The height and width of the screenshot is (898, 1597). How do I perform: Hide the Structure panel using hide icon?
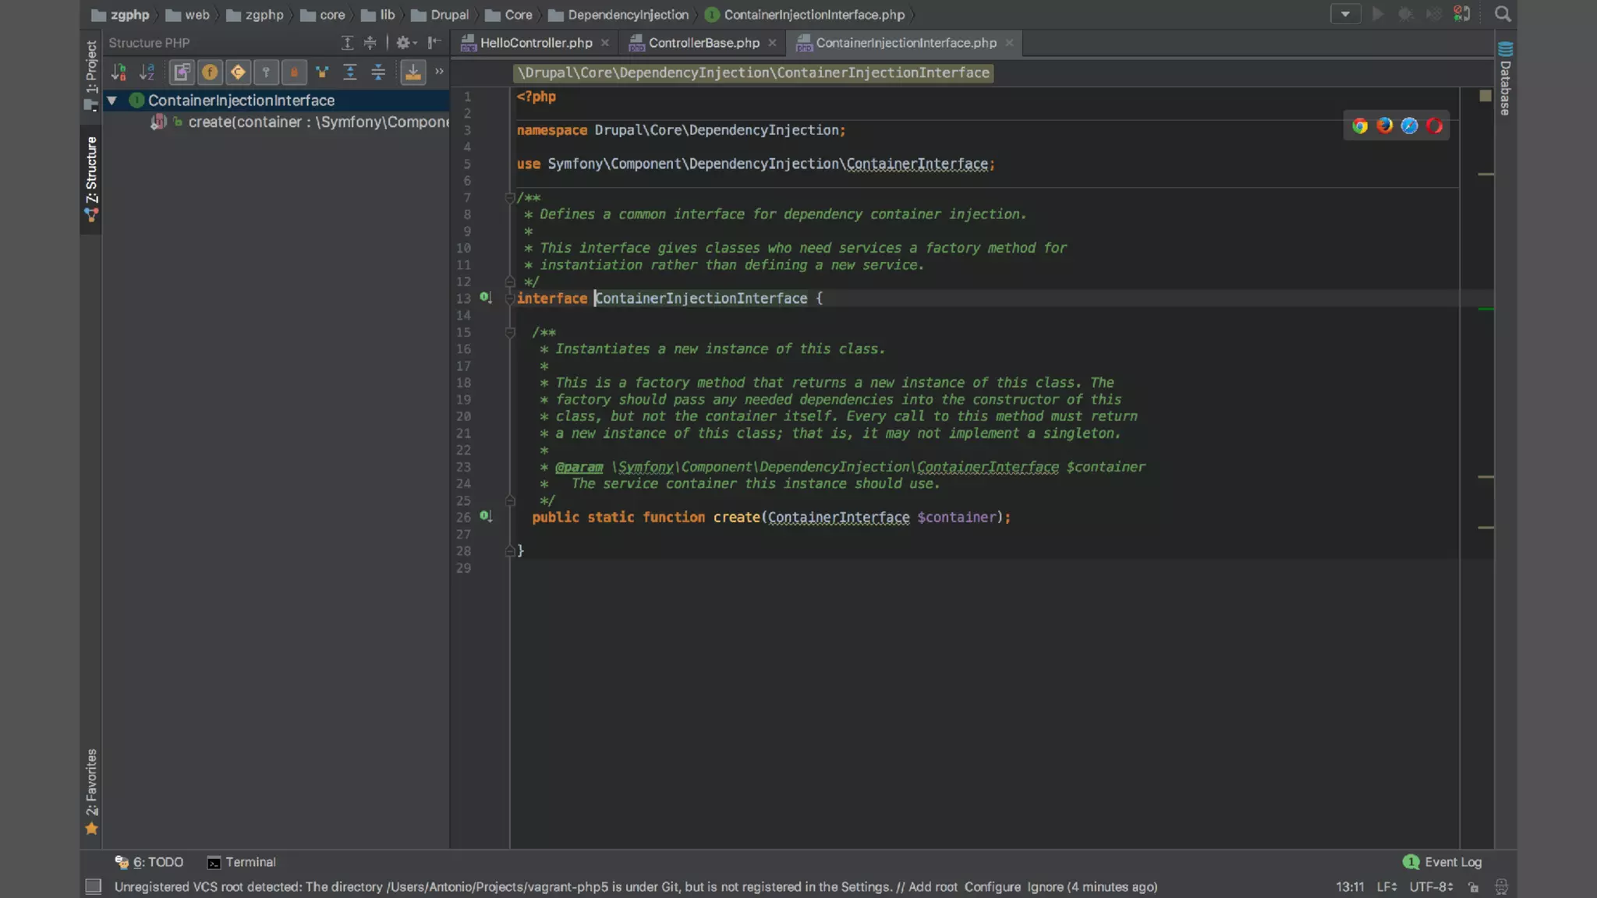[x=434, y=43]
